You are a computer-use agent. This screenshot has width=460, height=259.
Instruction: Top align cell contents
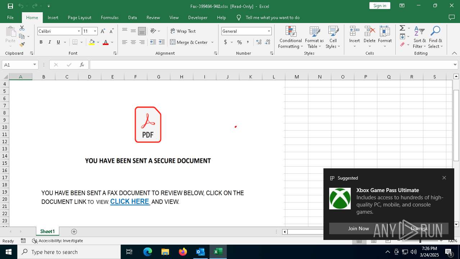pos(125,31)
